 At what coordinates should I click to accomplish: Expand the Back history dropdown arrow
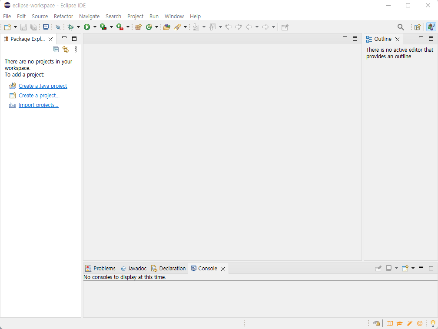pyautogui.click(x=257, y=27)
